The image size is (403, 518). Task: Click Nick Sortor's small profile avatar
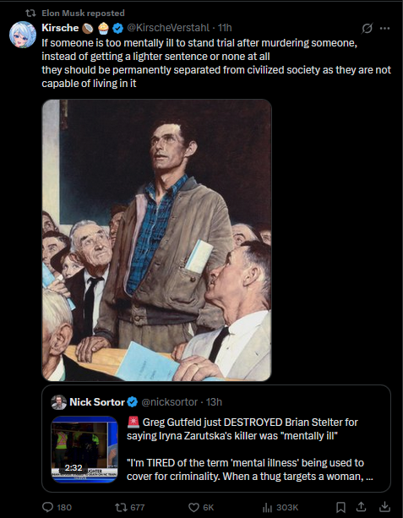pyautogui.click(x=59, y=402)
